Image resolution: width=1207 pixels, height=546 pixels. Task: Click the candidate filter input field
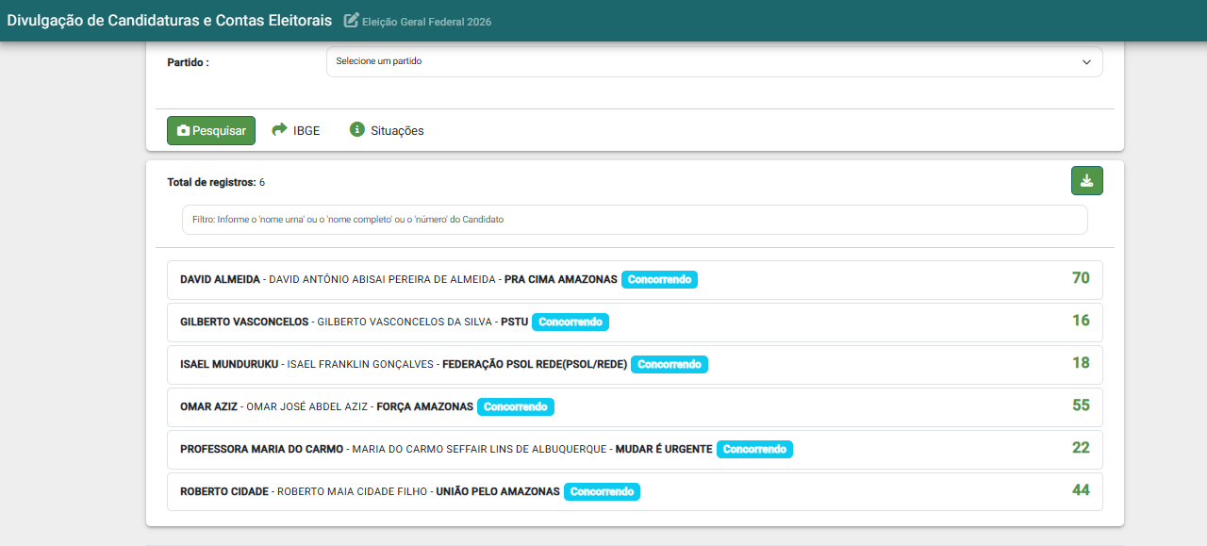point(635,220)
